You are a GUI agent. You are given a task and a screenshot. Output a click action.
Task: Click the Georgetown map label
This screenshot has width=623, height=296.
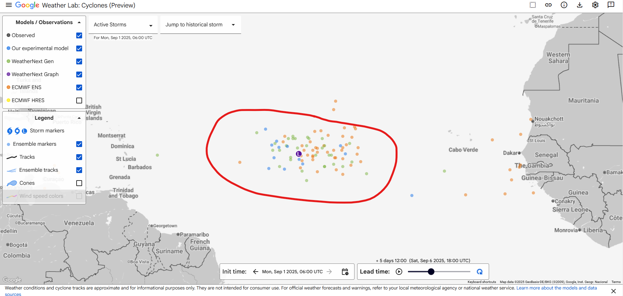(x=165, y=226)
